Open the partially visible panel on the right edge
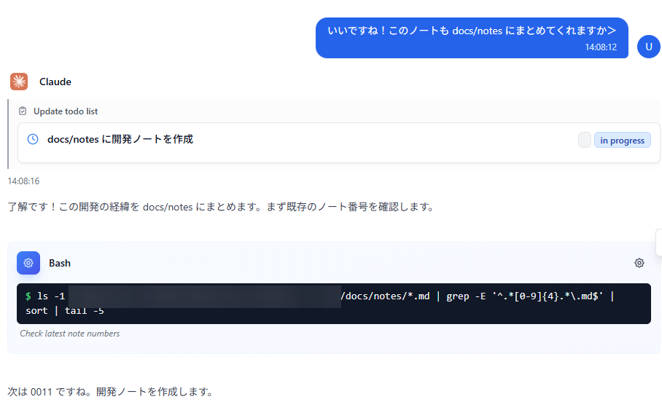Screen dimensions: 662x402 coord(659,242)
